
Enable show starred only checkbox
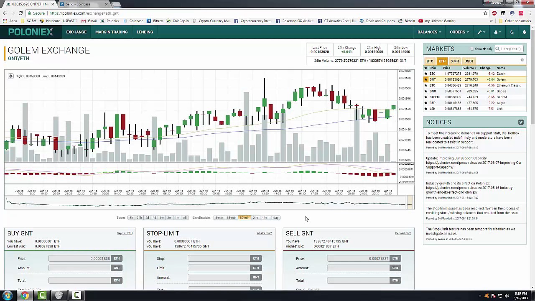472,49
